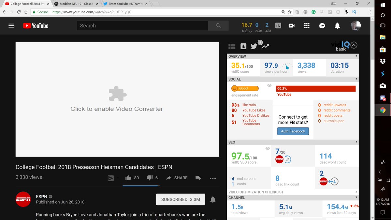Open the three-dot more actions menu
The width and height of the screenshot is (391, 220).
(213, 178)
